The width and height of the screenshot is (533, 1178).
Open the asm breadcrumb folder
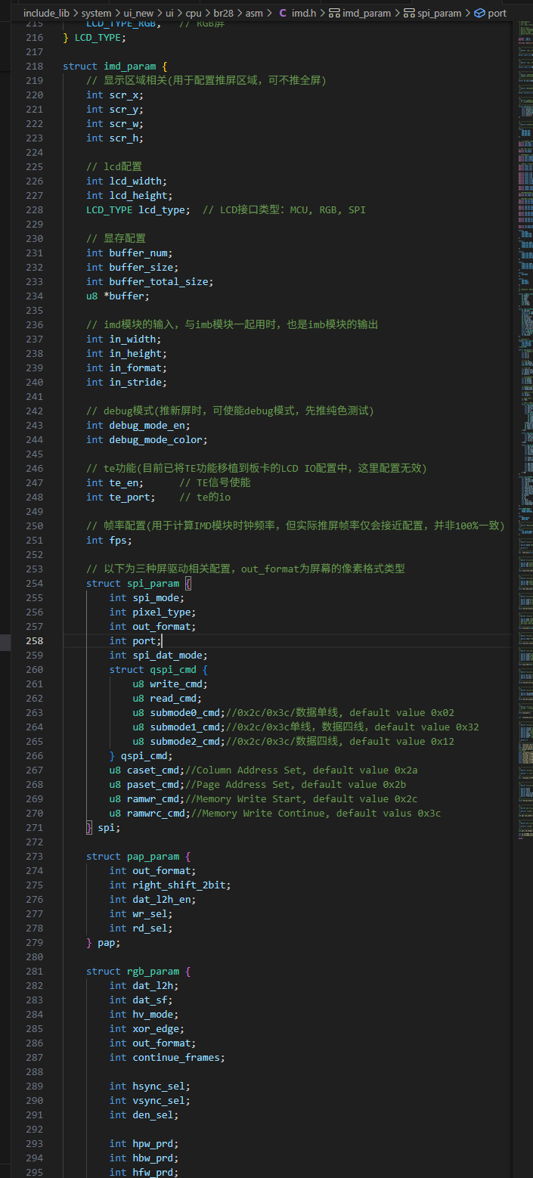pos(254,13)
